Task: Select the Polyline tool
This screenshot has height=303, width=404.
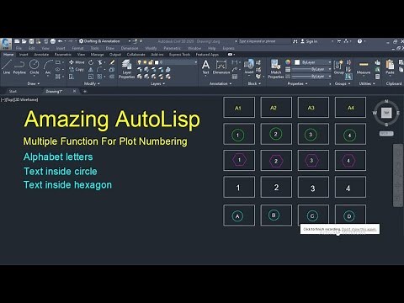Action: click(x=19, y=66)
